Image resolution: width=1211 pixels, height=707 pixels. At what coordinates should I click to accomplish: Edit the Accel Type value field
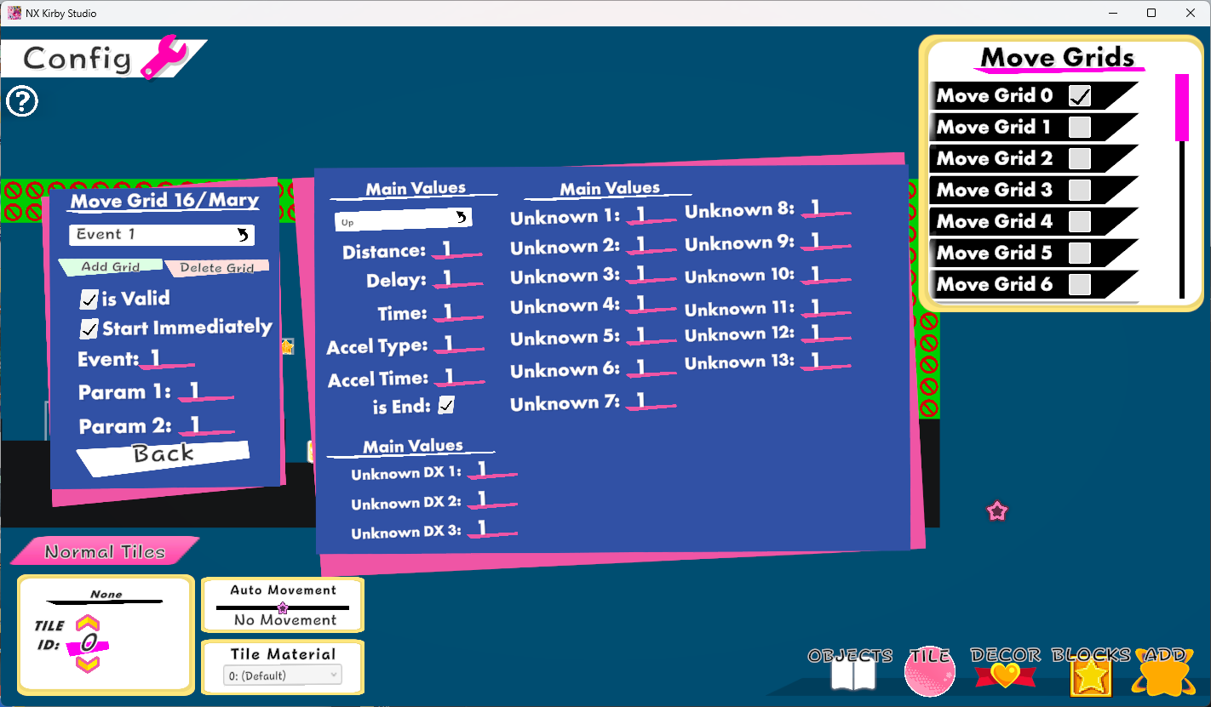(459, 345)
